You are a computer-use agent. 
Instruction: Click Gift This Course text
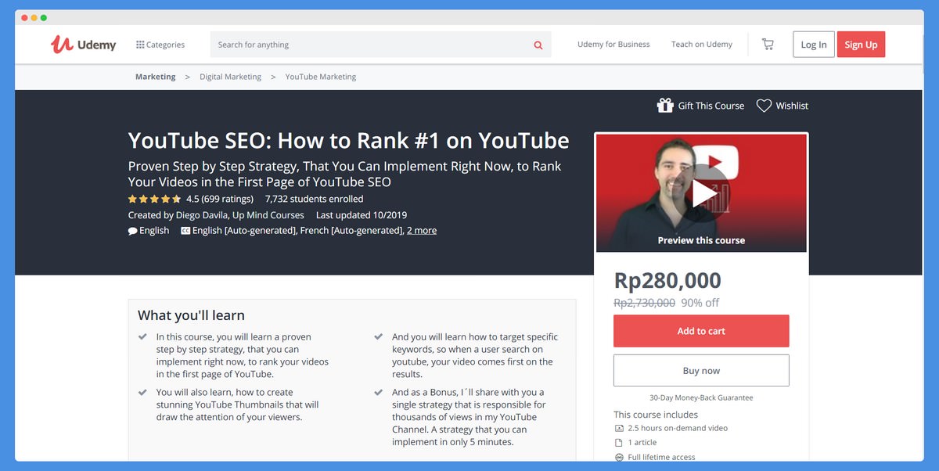(x=711, y=106)
